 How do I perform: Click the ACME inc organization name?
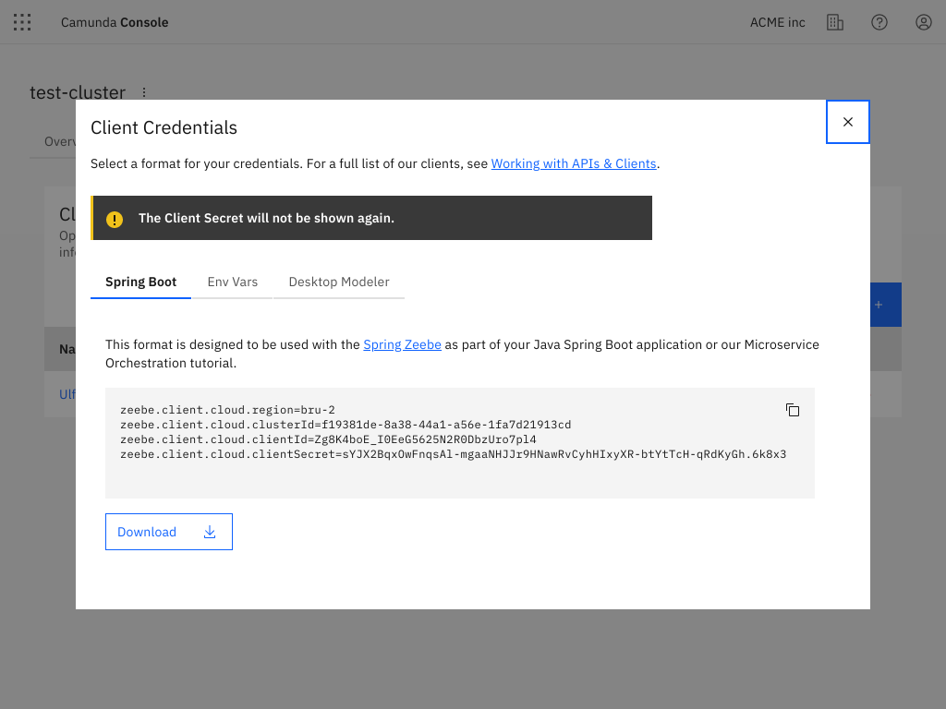tap(778, 22)
